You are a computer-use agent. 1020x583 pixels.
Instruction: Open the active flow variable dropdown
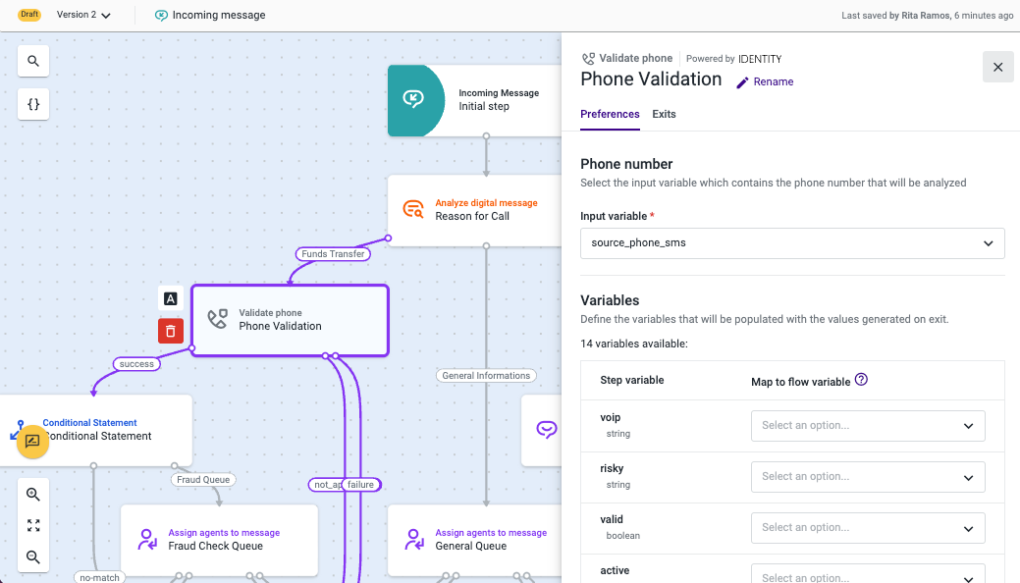868,573
